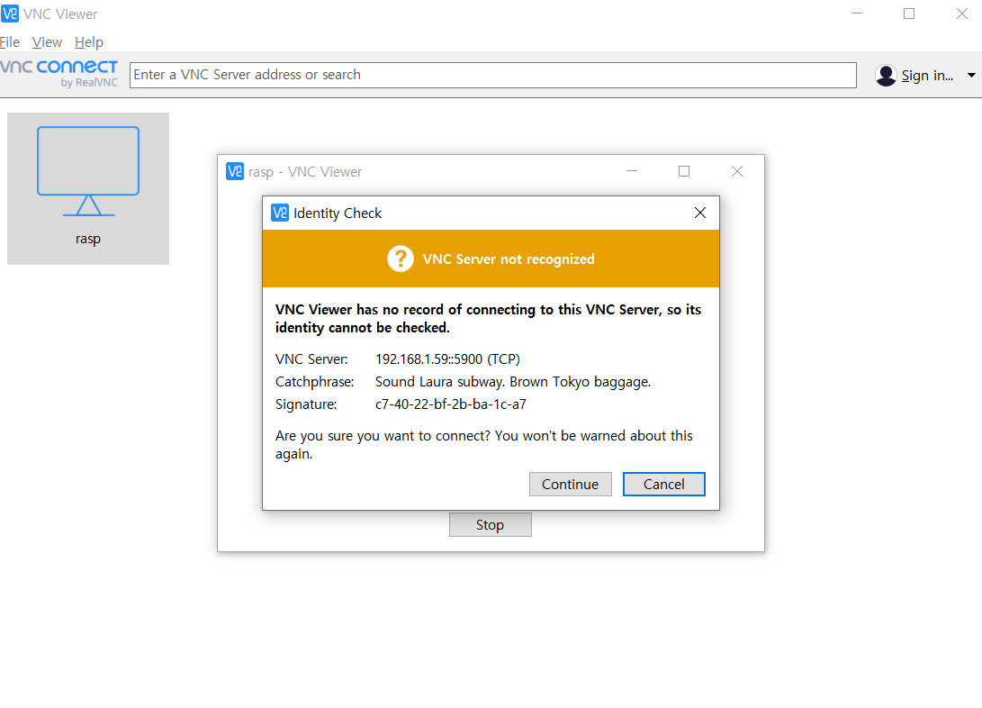Click the 'rasp' label under the monitor

88,239
